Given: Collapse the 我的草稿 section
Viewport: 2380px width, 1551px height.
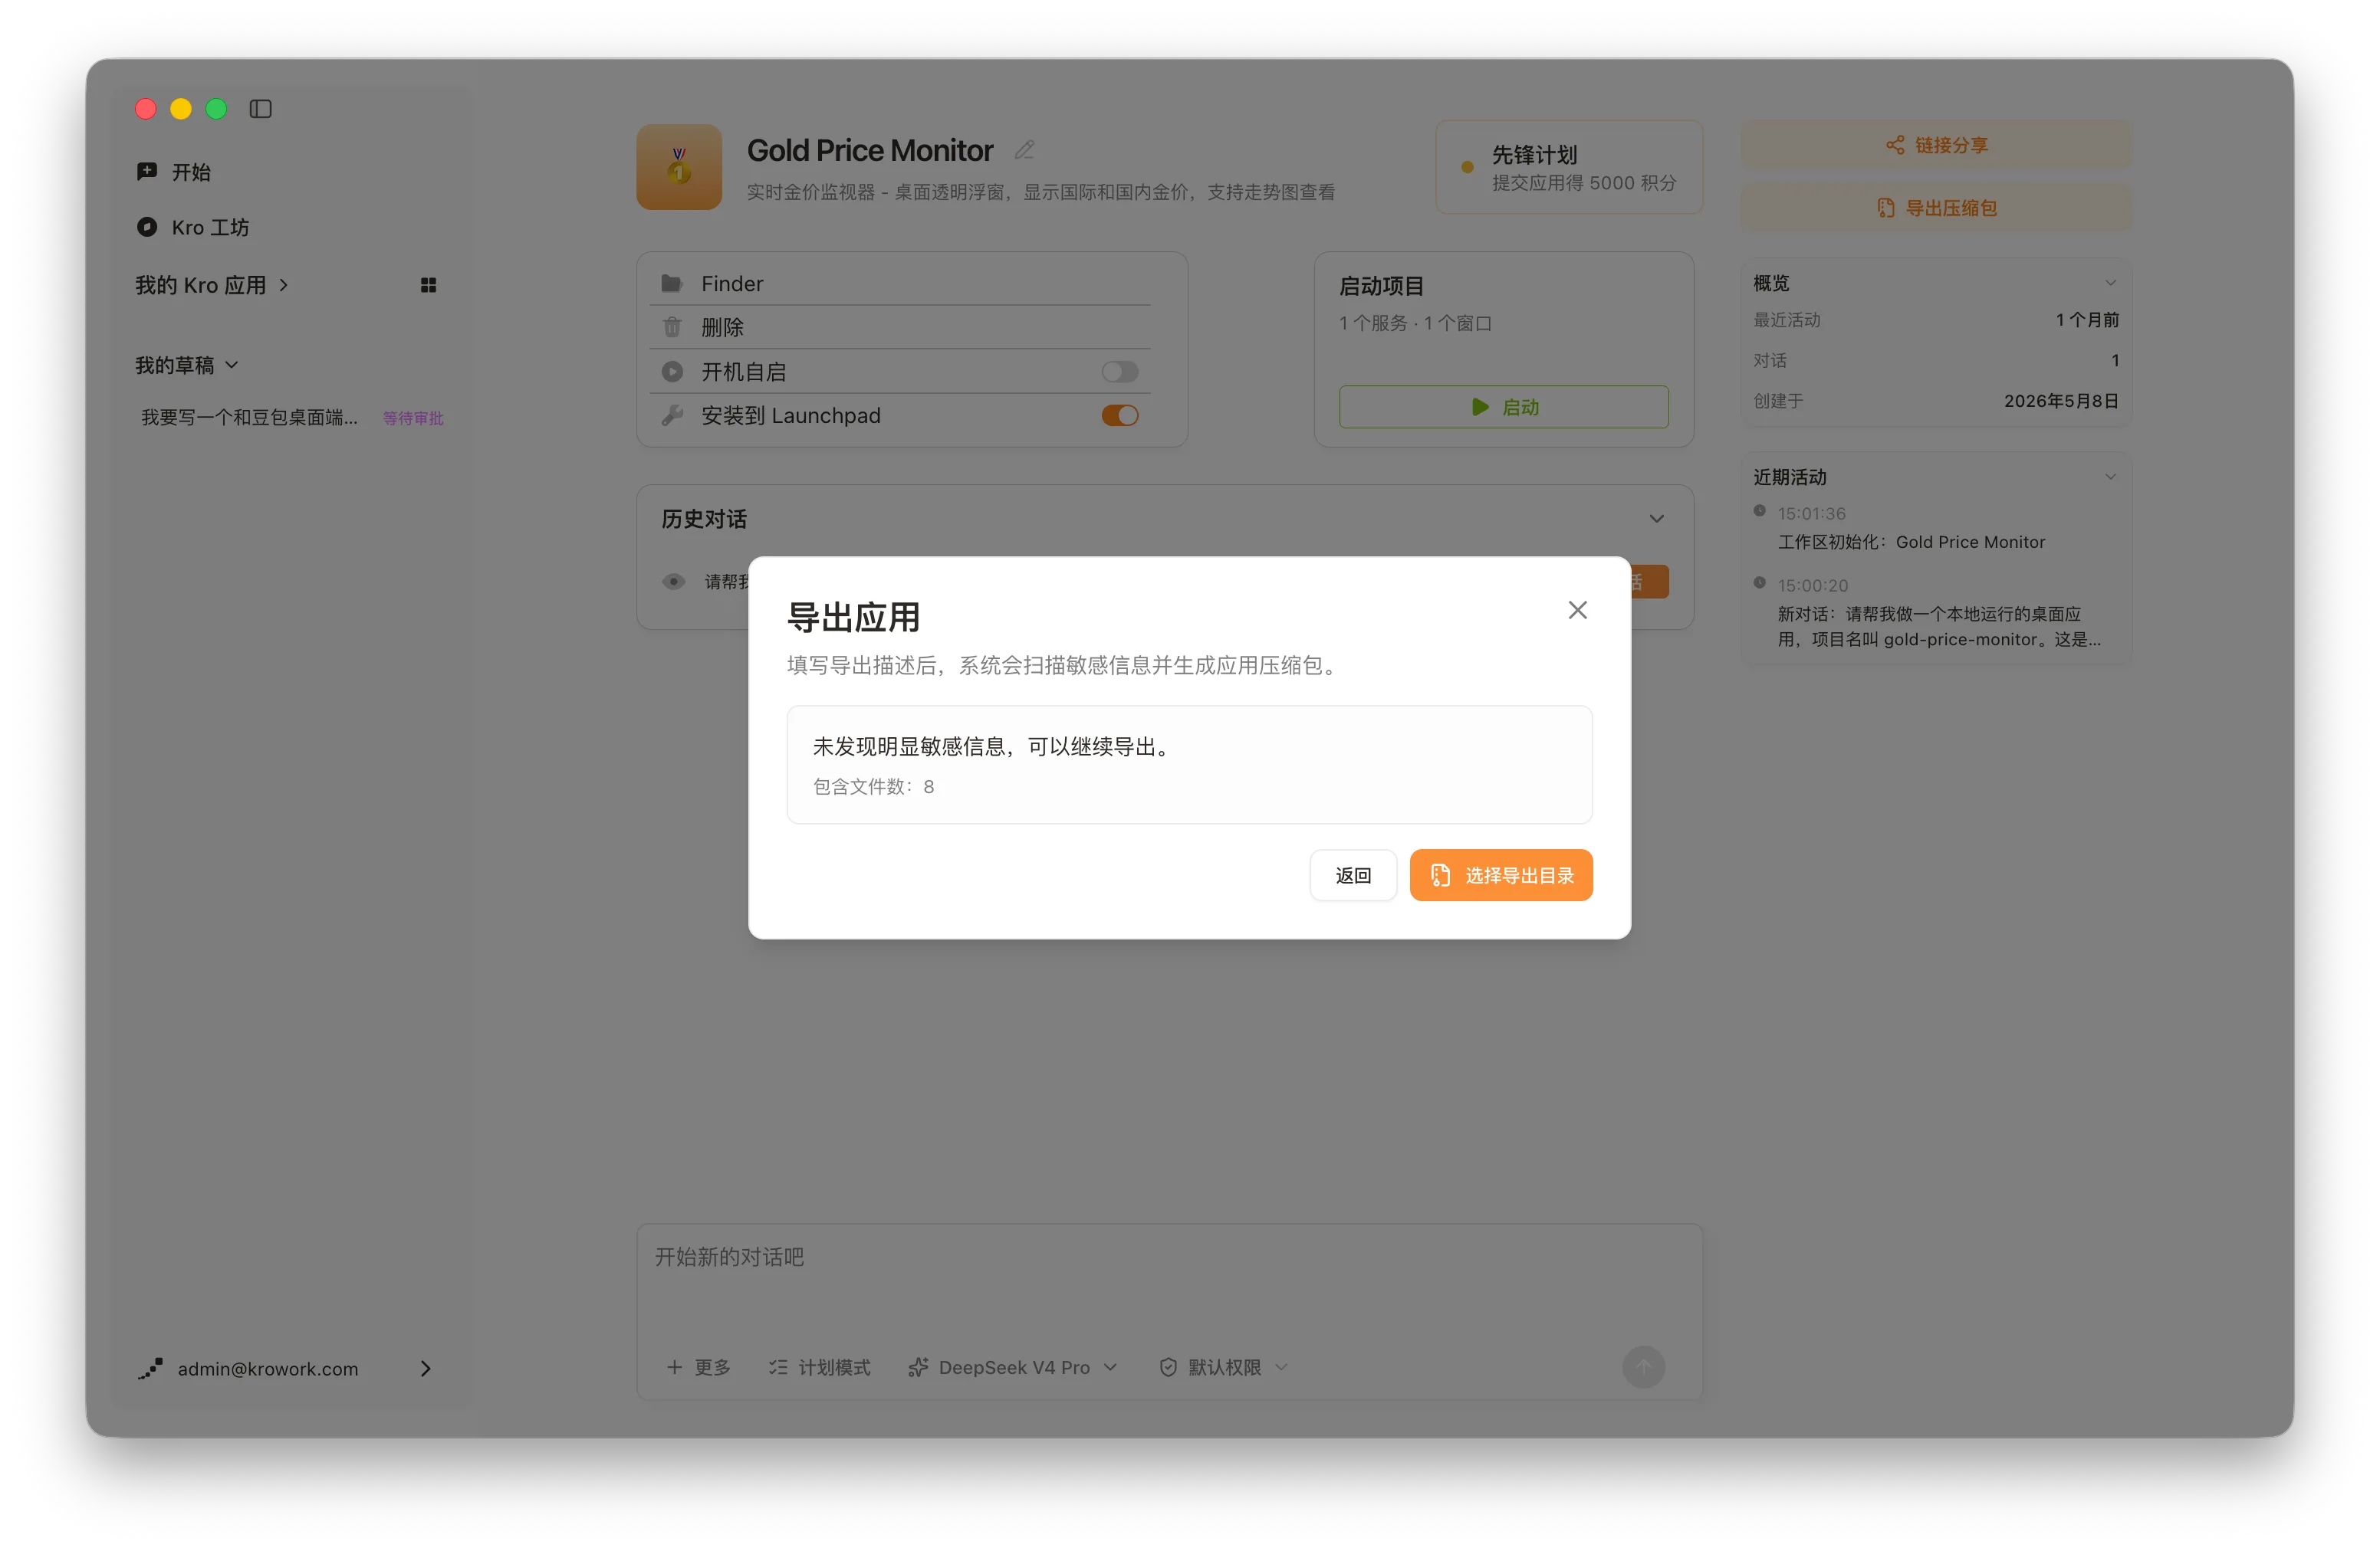Looking at the screenshot, I should (187, 366).
